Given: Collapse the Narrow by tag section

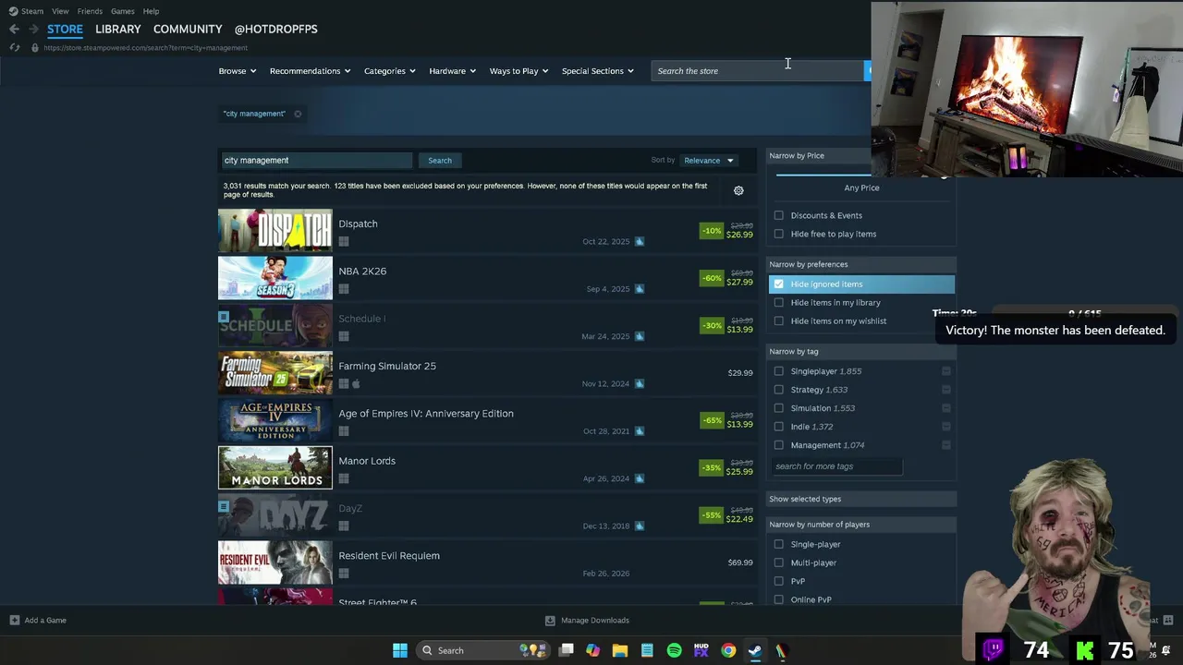Looking at the screenshot, I should click(861, 351).
